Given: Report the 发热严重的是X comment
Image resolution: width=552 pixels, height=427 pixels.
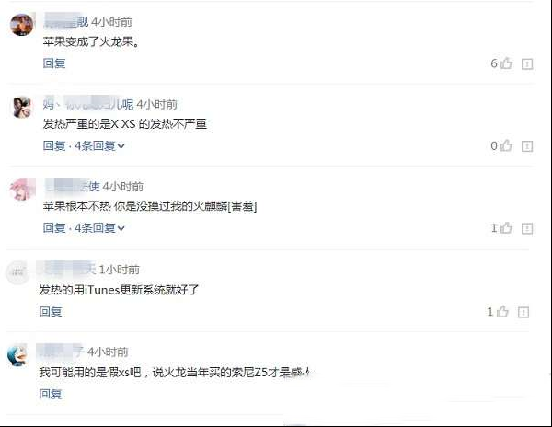Looking at the screenshot, I should [x=526, y=146].
